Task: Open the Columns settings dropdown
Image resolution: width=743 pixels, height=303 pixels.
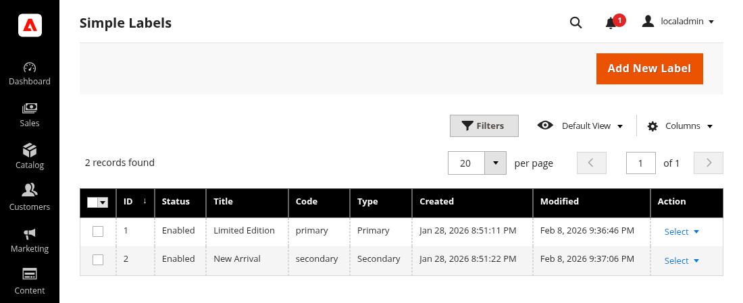Action: tap(680, 126)
